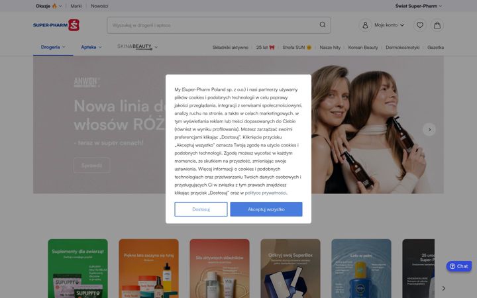Click the search magnifier icon
This screenshot has height=298, width=477.
coord(323,25)
